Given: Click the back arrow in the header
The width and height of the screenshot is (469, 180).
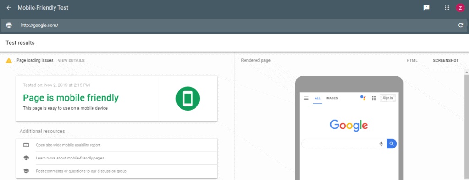Looking at the screenshot, I should click(x=9, y=8).
